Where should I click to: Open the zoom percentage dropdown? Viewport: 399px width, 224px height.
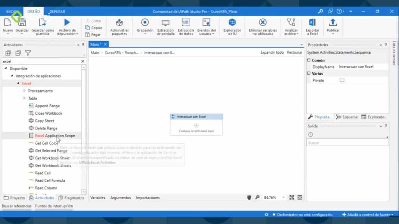pyautogui.click(x=283, y=197)
